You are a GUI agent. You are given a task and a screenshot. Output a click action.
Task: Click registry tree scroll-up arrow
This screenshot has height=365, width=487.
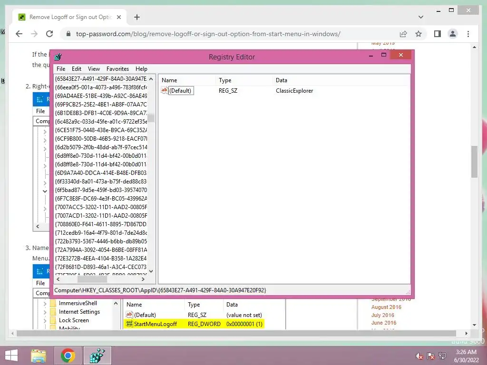point(151,79)
